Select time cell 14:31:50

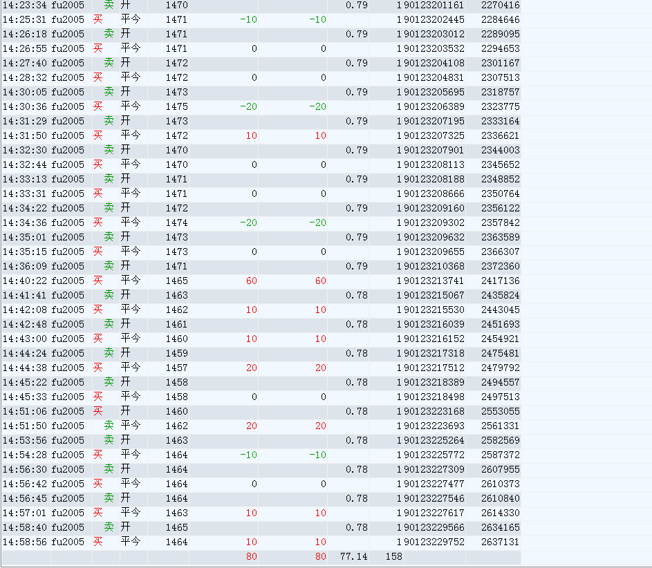pyautogui.click(x=24, y=136)
